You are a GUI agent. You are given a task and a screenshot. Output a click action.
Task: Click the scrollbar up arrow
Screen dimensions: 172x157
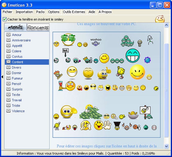point(166,25)
